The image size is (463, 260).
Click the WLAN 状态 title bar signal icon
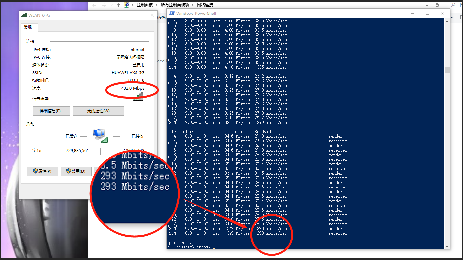(x=24, y=15)
